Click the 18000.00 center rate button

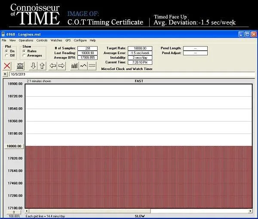pos(14,146)
